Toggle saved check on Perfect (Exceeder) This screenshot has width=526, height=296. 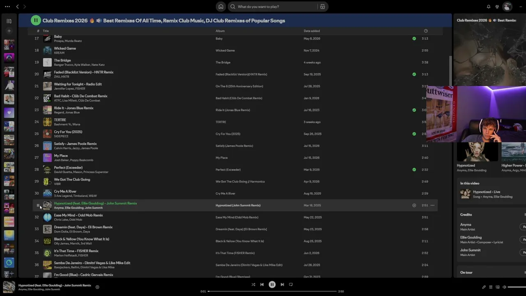(414, 169)
